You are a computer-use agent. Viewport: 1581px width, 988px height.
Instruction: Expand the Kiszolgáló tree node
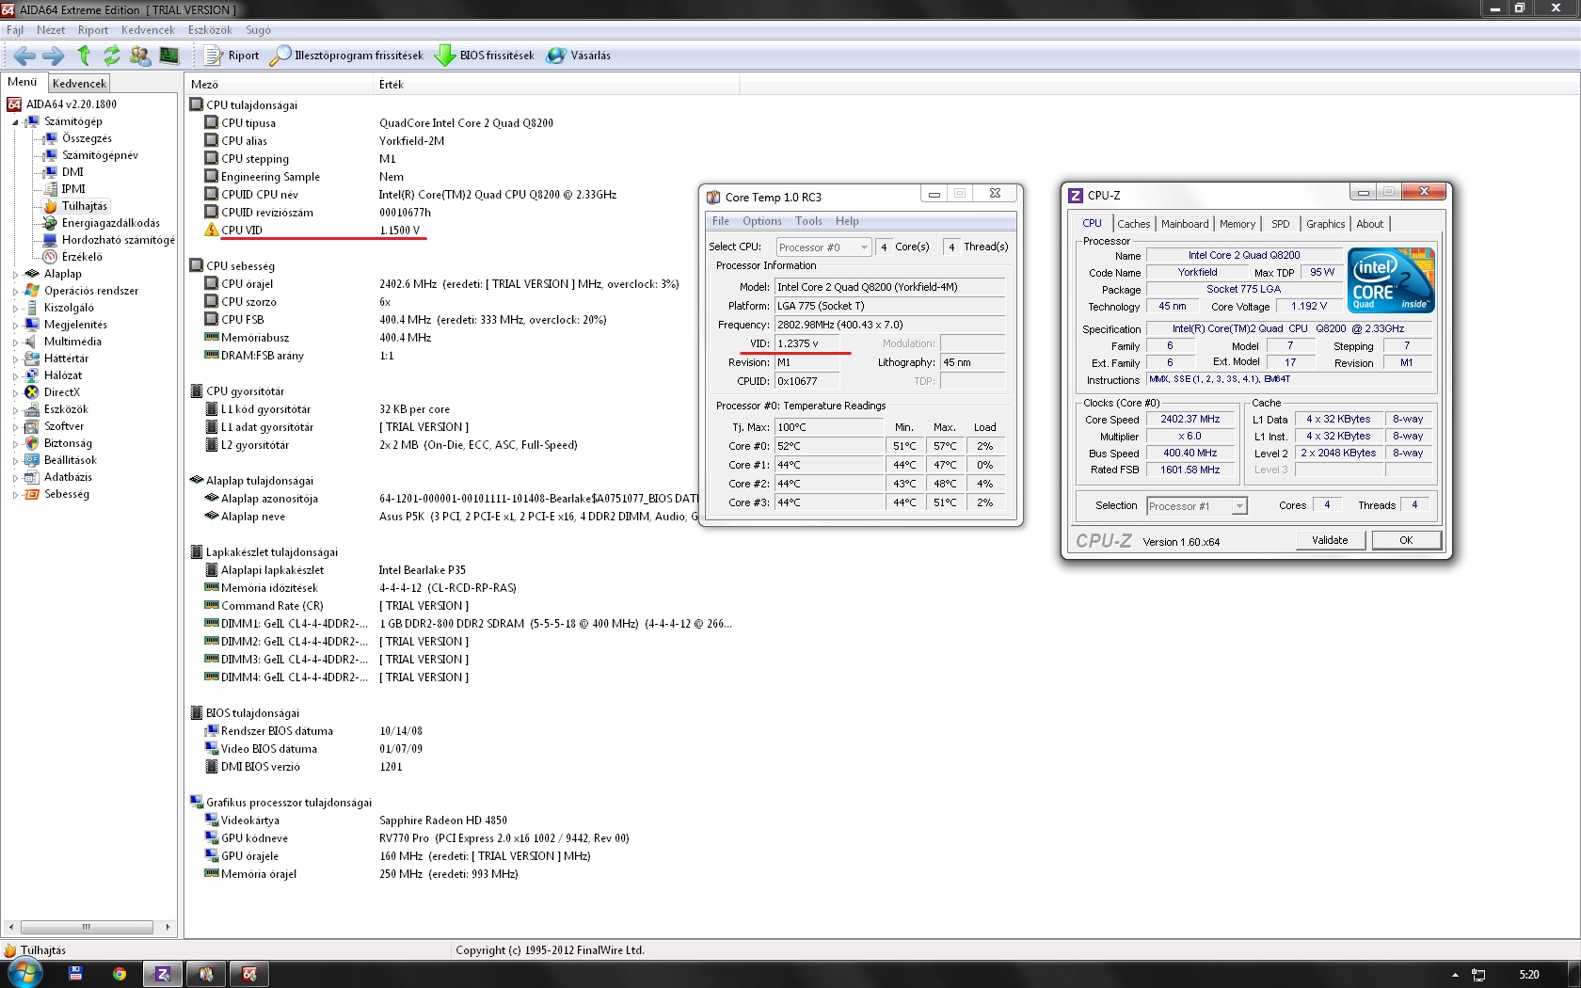pyautogui.click(x=15, y=309)
